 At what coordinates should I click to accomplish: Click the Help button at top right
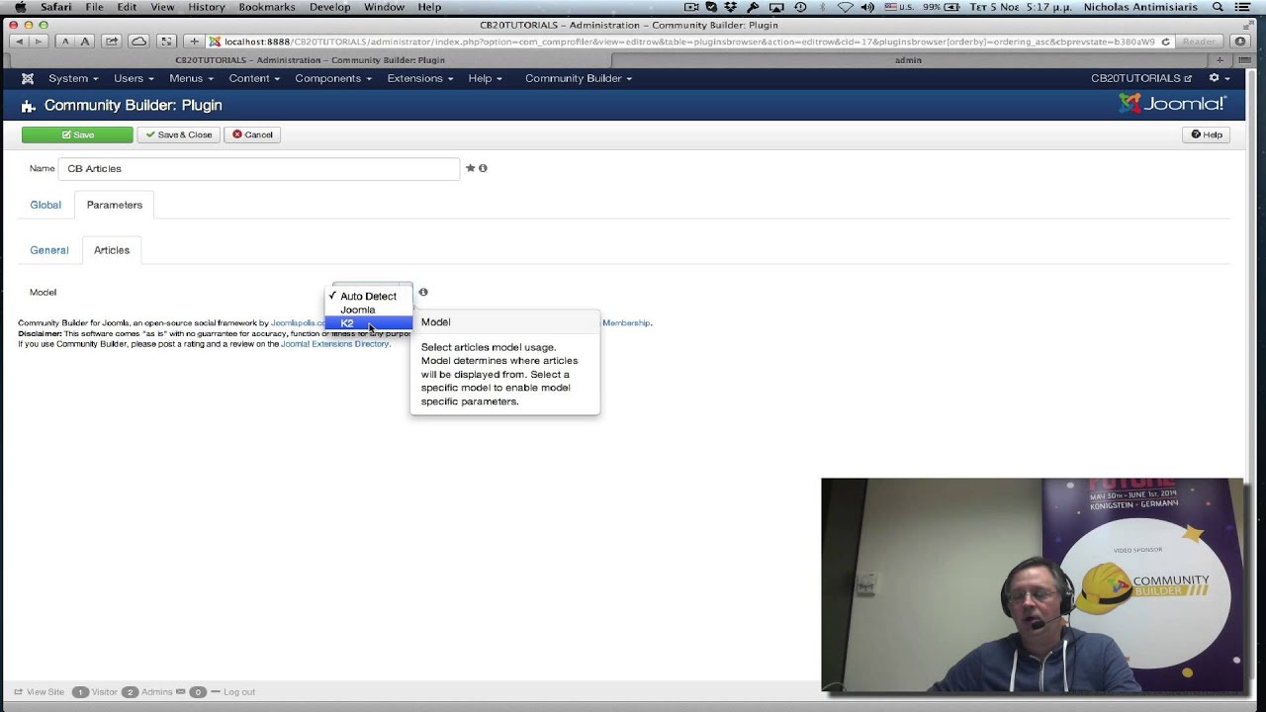[x=1206, y=134]
